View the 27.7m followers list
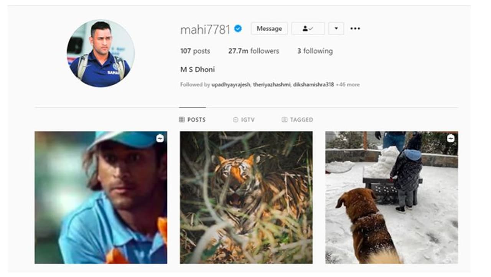Viewport: 491px width, 277px height. point(254,51)
